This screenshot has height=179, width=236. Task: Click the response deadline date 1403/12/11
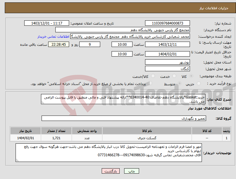click(168, 44)
